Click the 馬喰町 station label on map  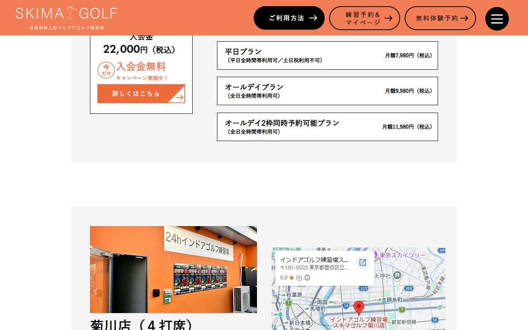(x=318, y=309)
